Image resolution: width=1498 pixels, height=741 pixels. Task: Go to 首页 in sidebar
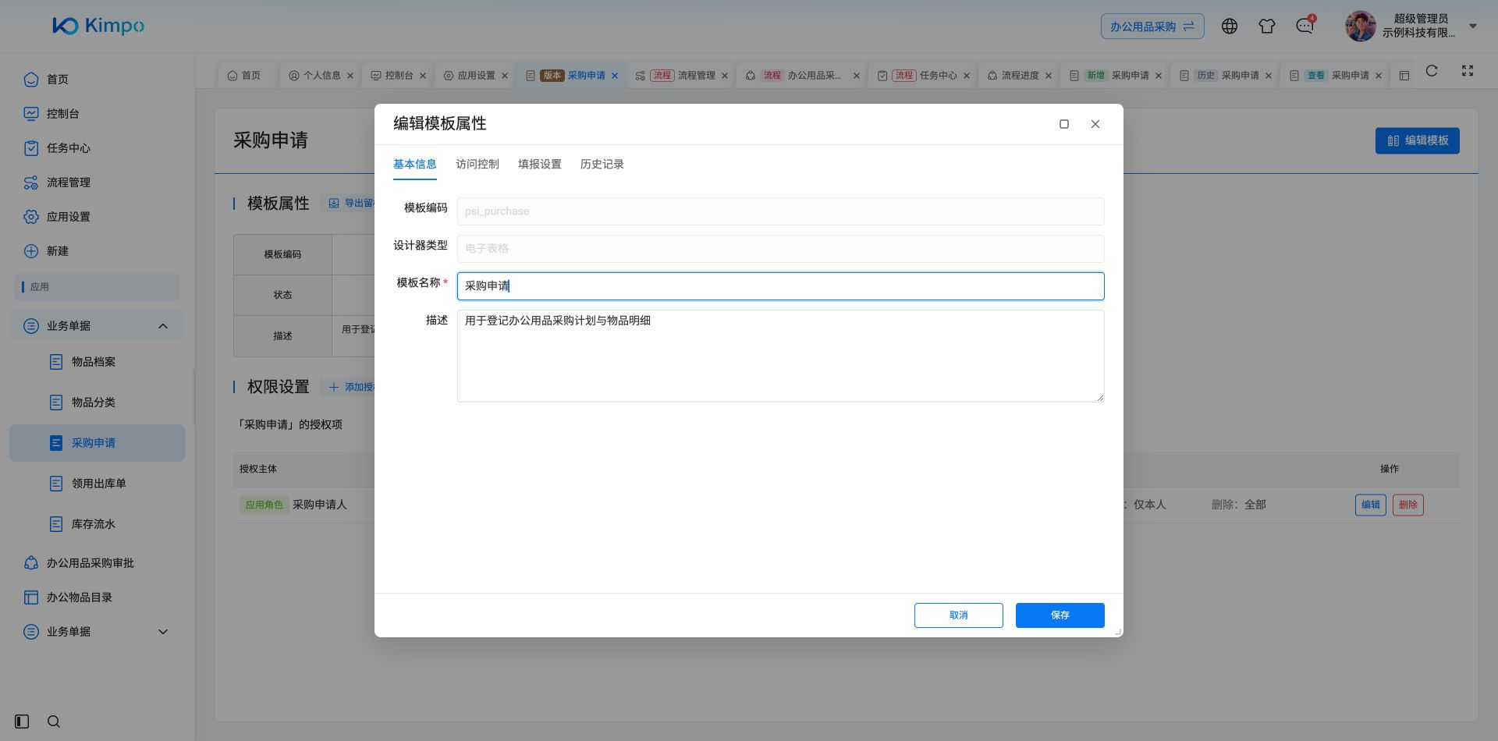pos(97,80)
